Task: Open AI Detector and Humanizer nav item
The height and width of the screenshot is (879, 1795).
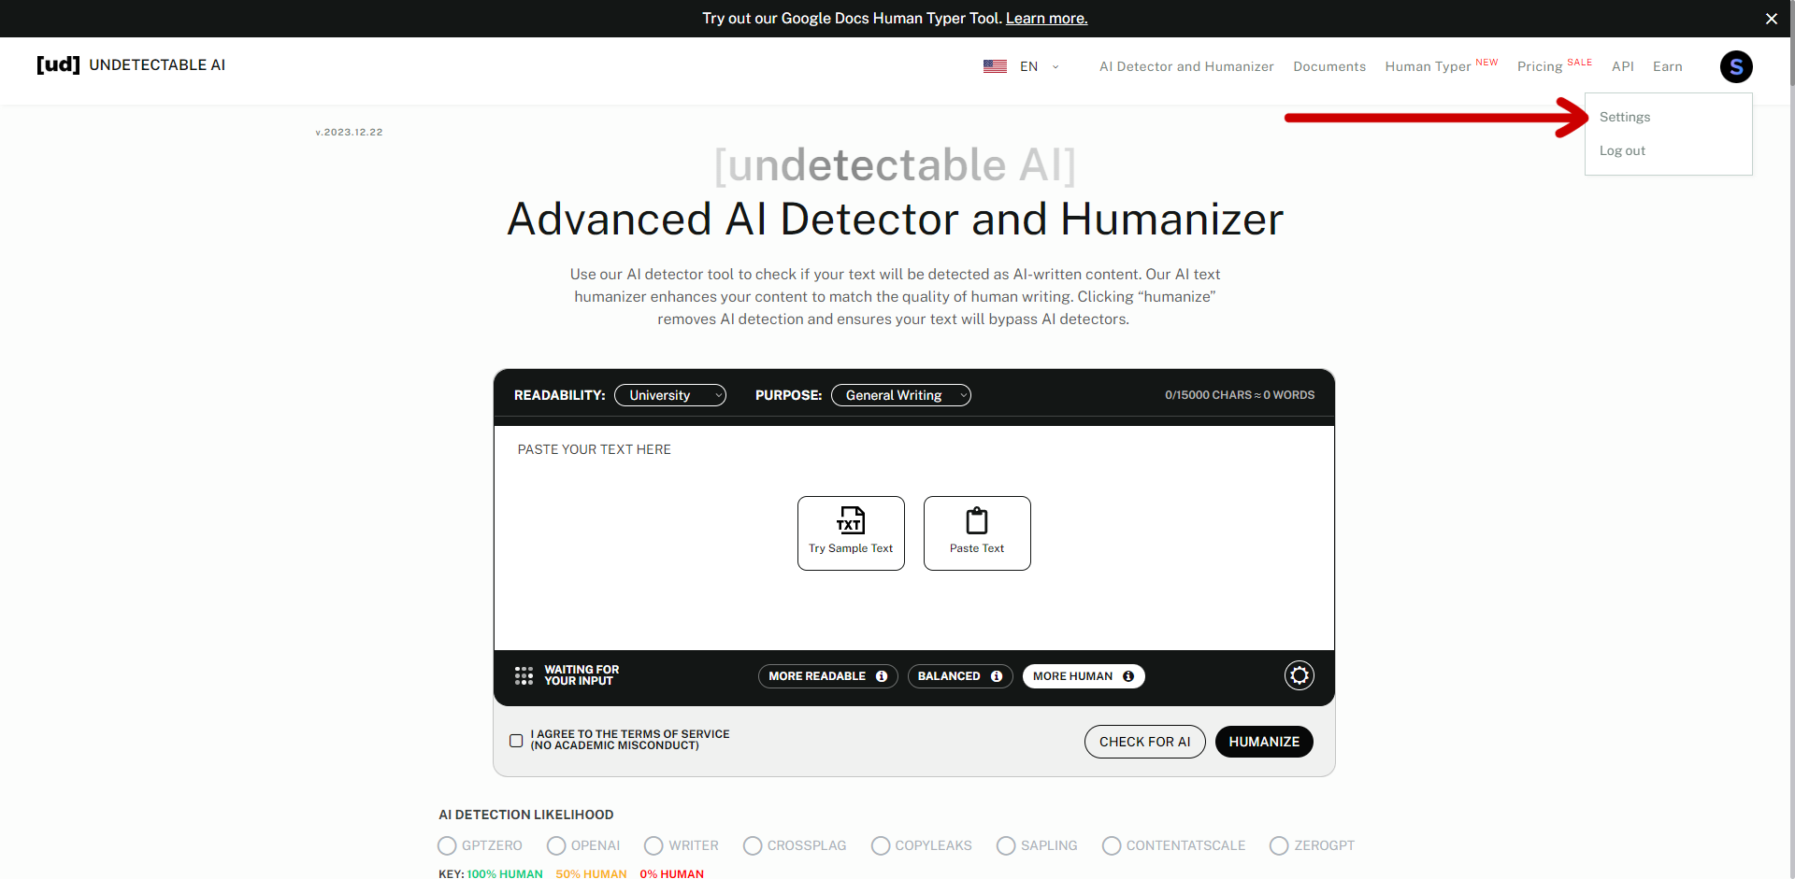Action: (1186, 66)
